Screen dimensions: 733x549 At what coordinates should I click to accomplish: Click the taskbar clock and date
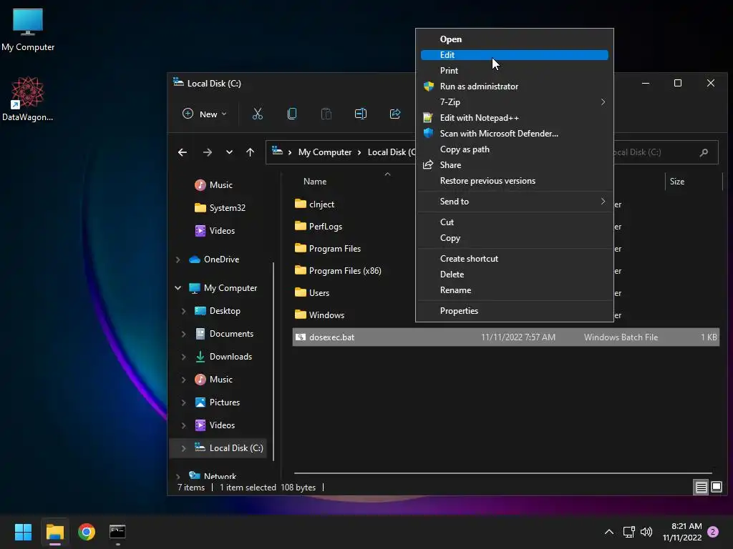(682, 532)
